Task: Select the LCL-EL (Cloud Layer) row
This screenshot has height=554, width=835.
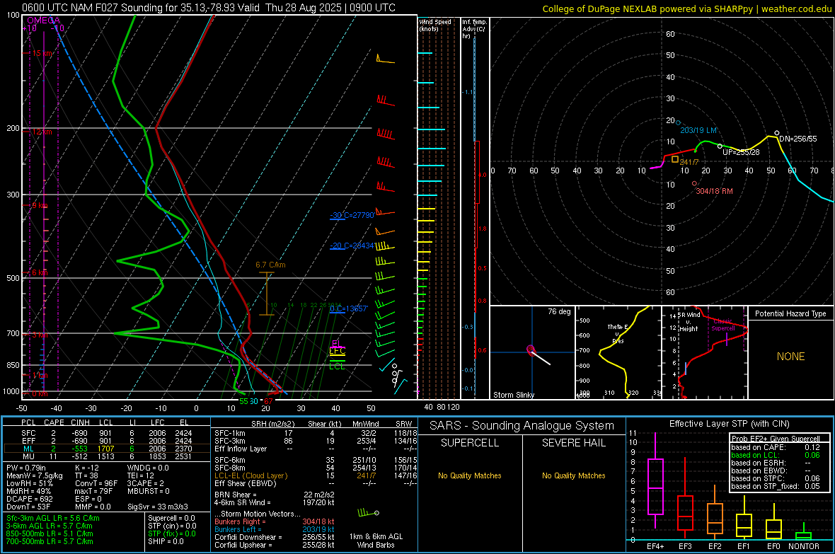Action: click(316, 475)
